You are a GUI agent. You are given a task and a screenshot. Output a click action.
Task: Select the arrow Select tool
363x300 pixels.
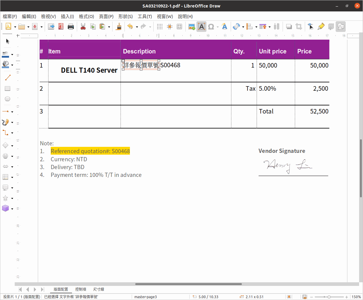pyautogui.click(x=7, y=41)
